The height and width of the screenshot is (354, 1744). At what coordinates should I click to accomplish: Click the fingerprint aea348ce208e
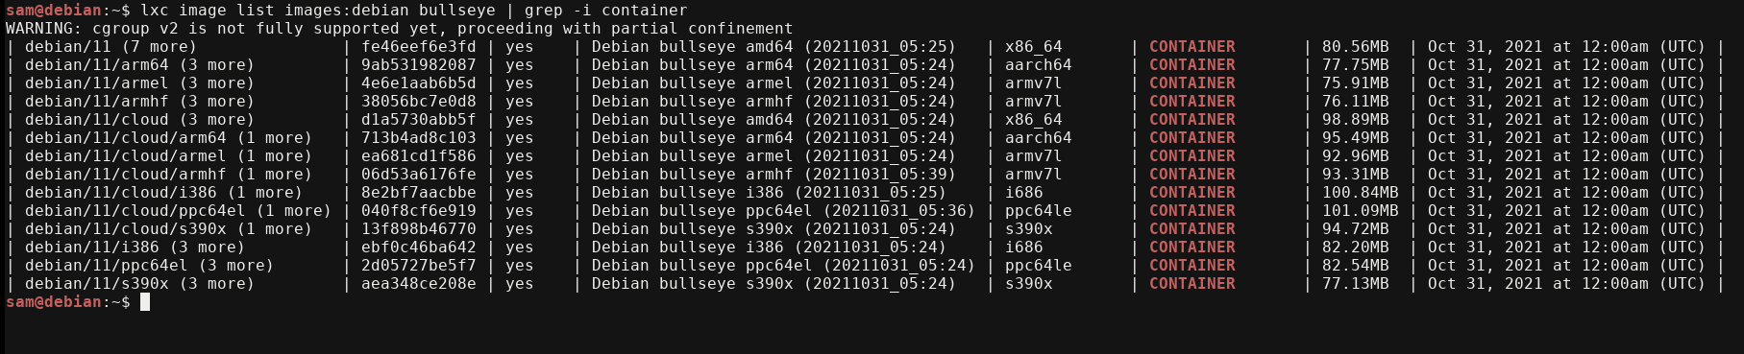coord(418,283)
